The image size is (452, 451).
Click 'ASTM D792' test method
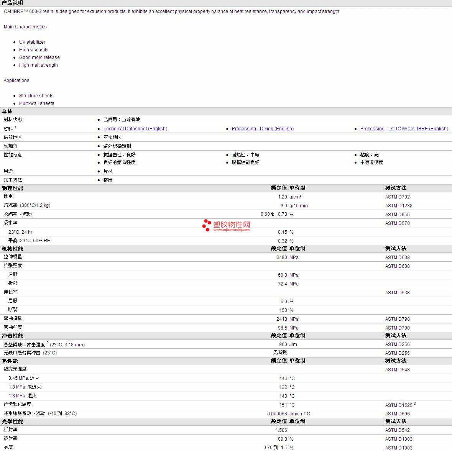[398, 197]
